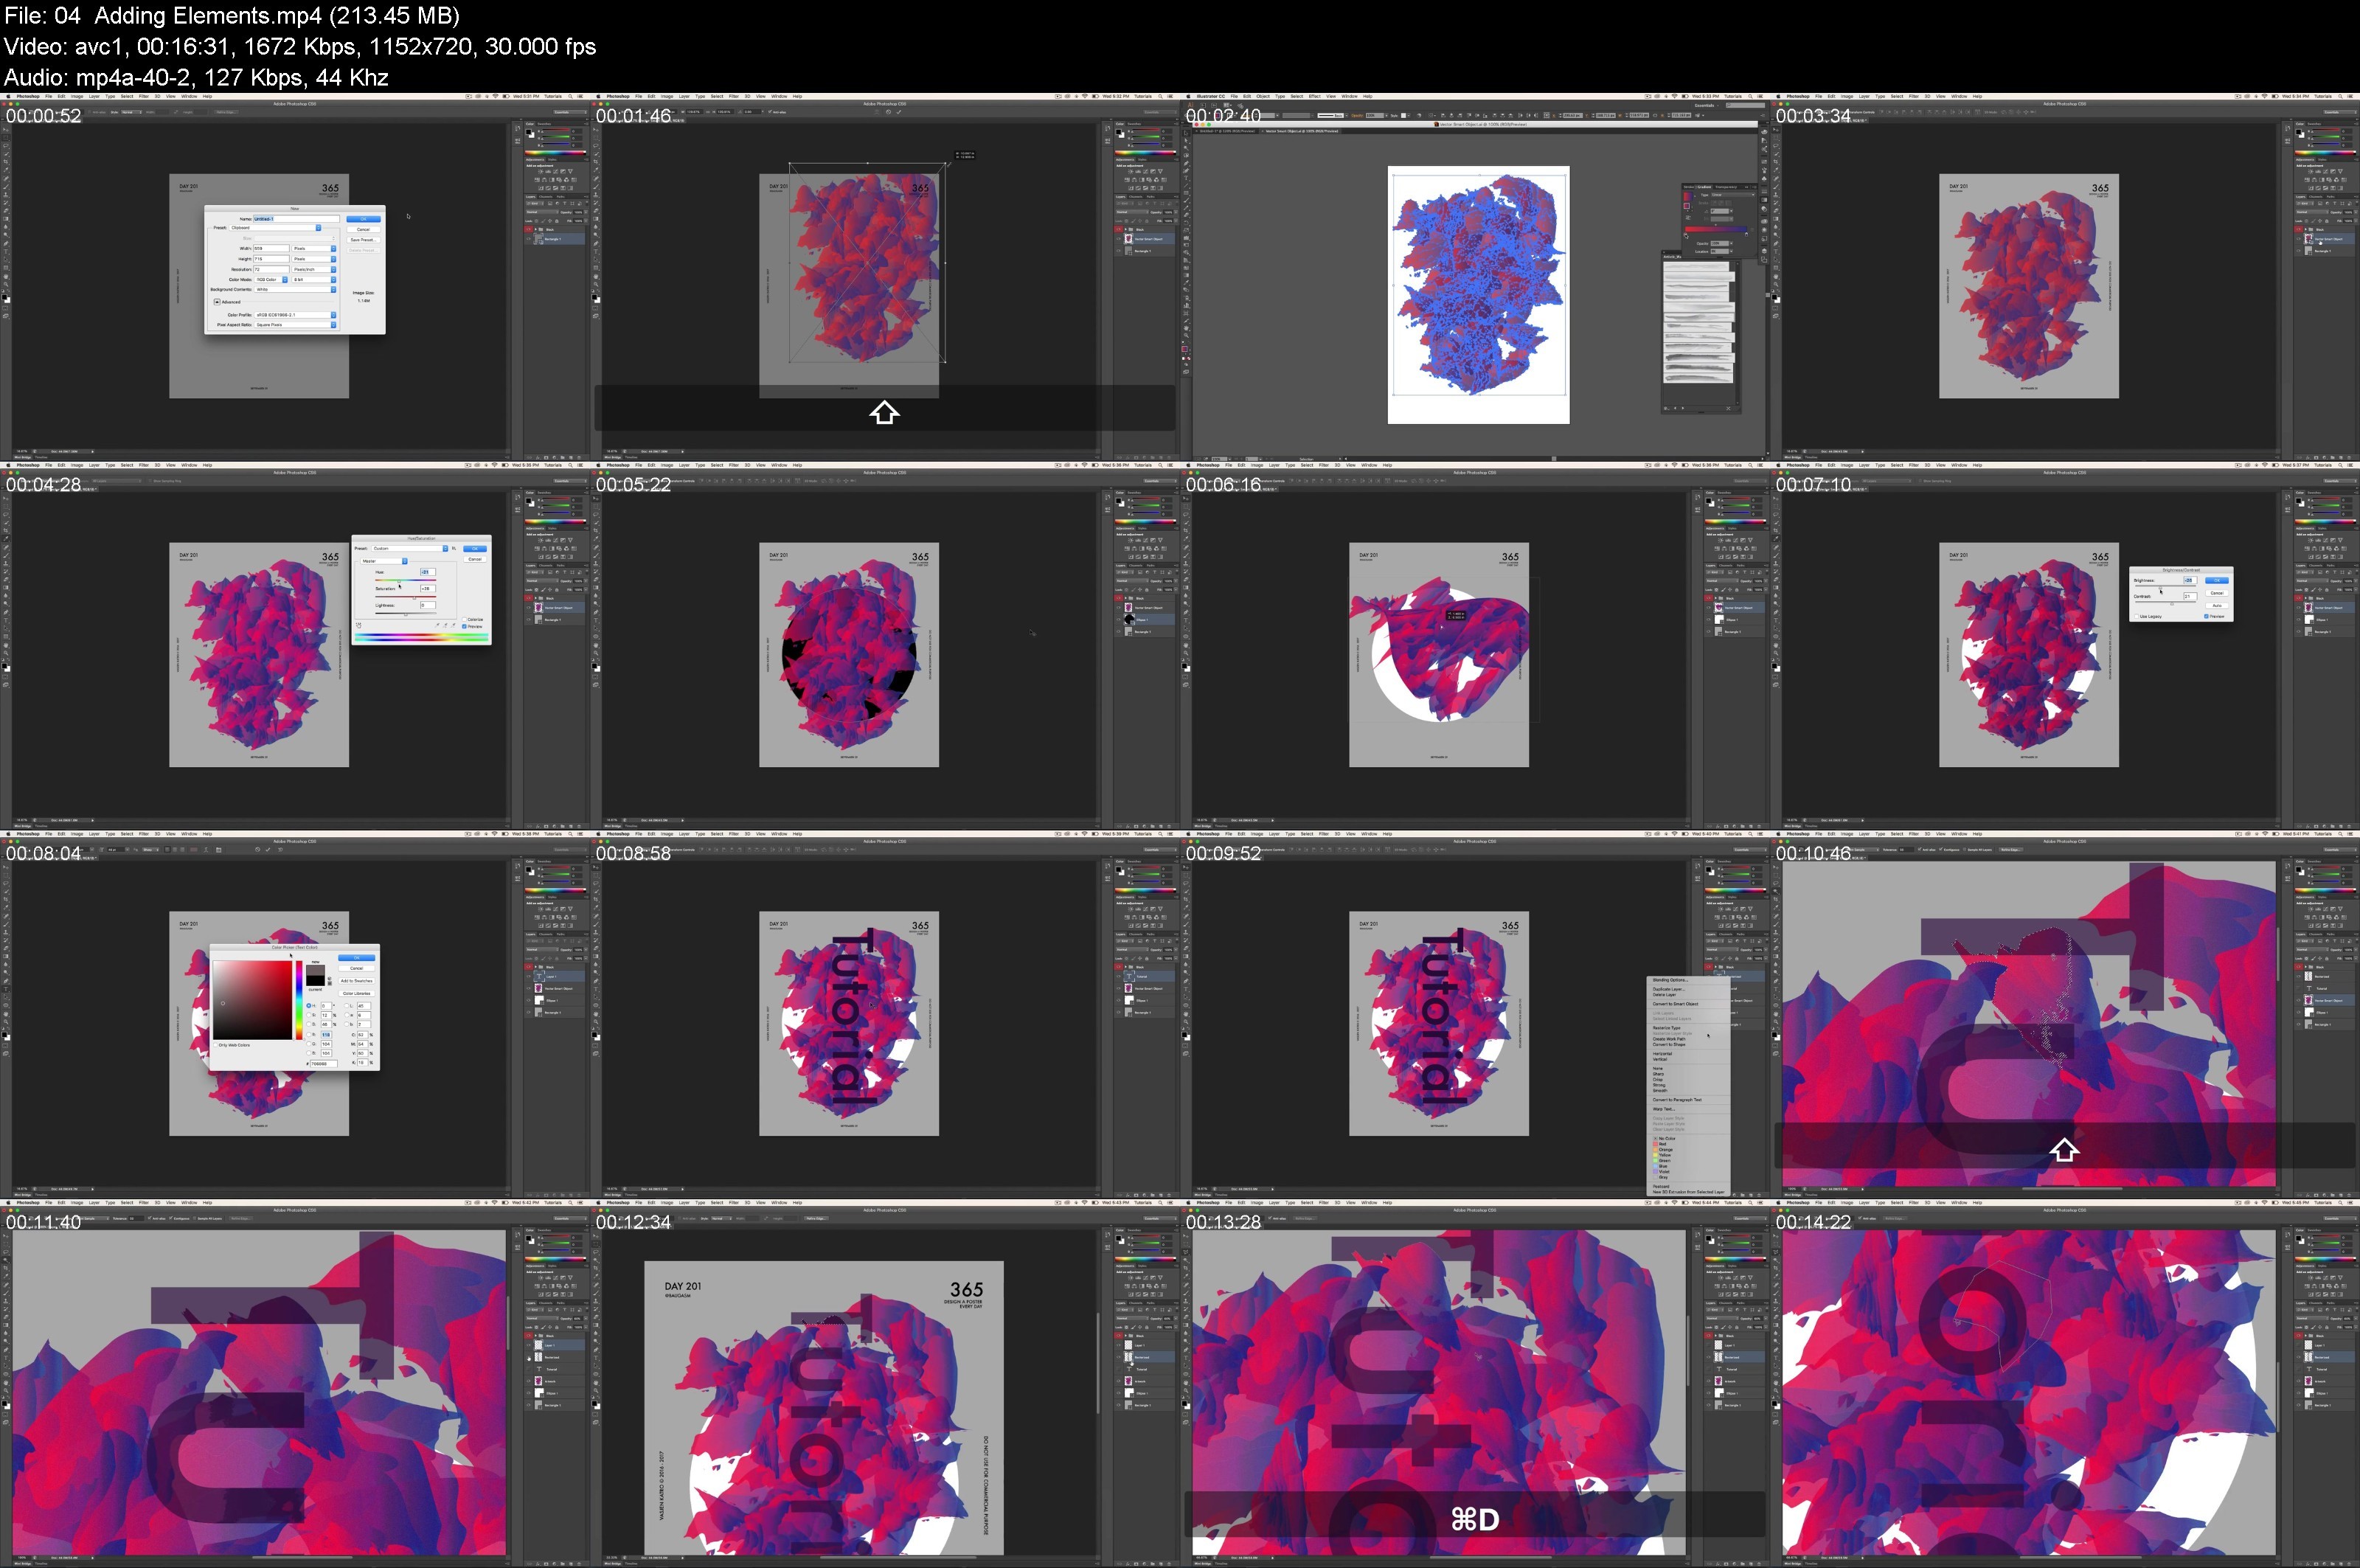Click cancel edits icon in 00:08:04 options bar
Image resolution: width=2360 pixels, height=1568 pixels.
click(258, 850)
